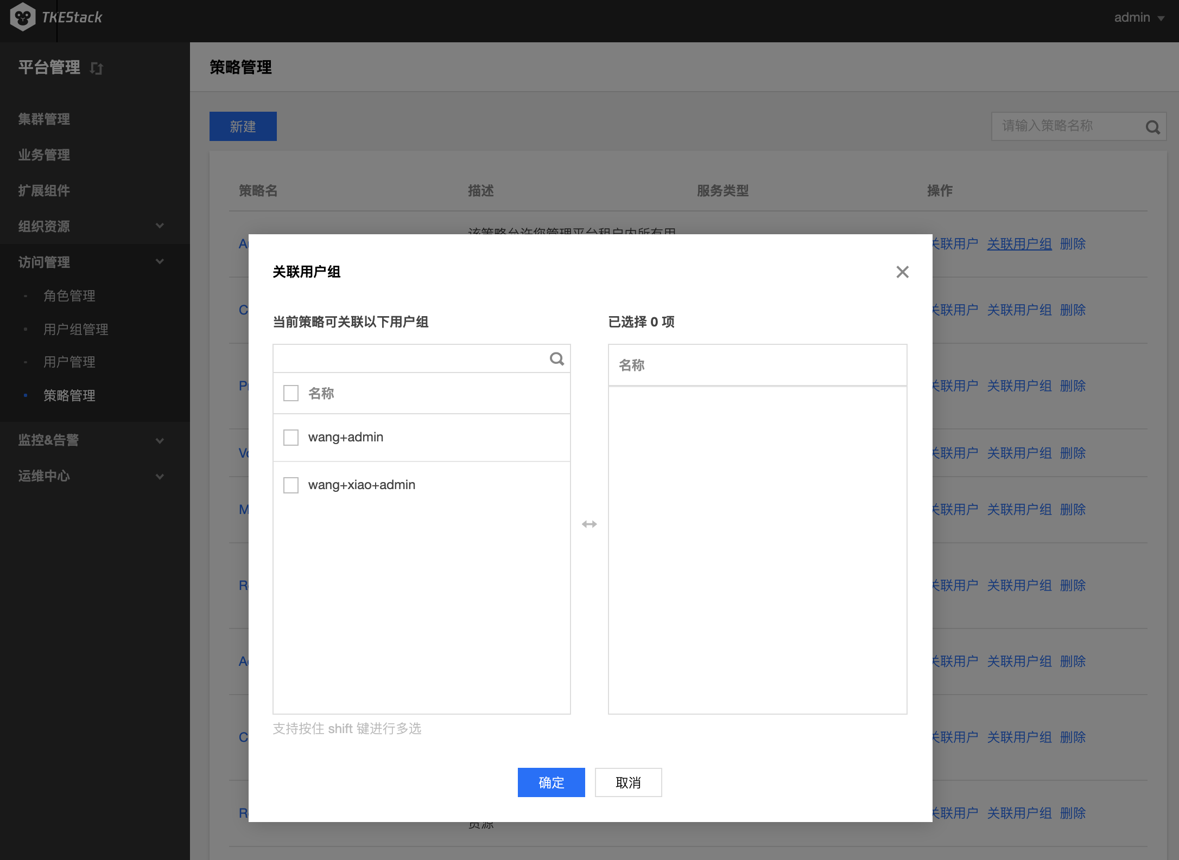Expand the 组织资源 sidebar section chevron
This screenshot has height=860, width=1179.
[160, 226]
